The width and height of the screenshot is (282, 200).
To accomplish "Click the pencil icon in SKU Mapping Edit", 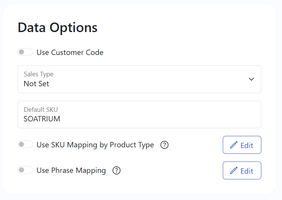I will [234, 145].
